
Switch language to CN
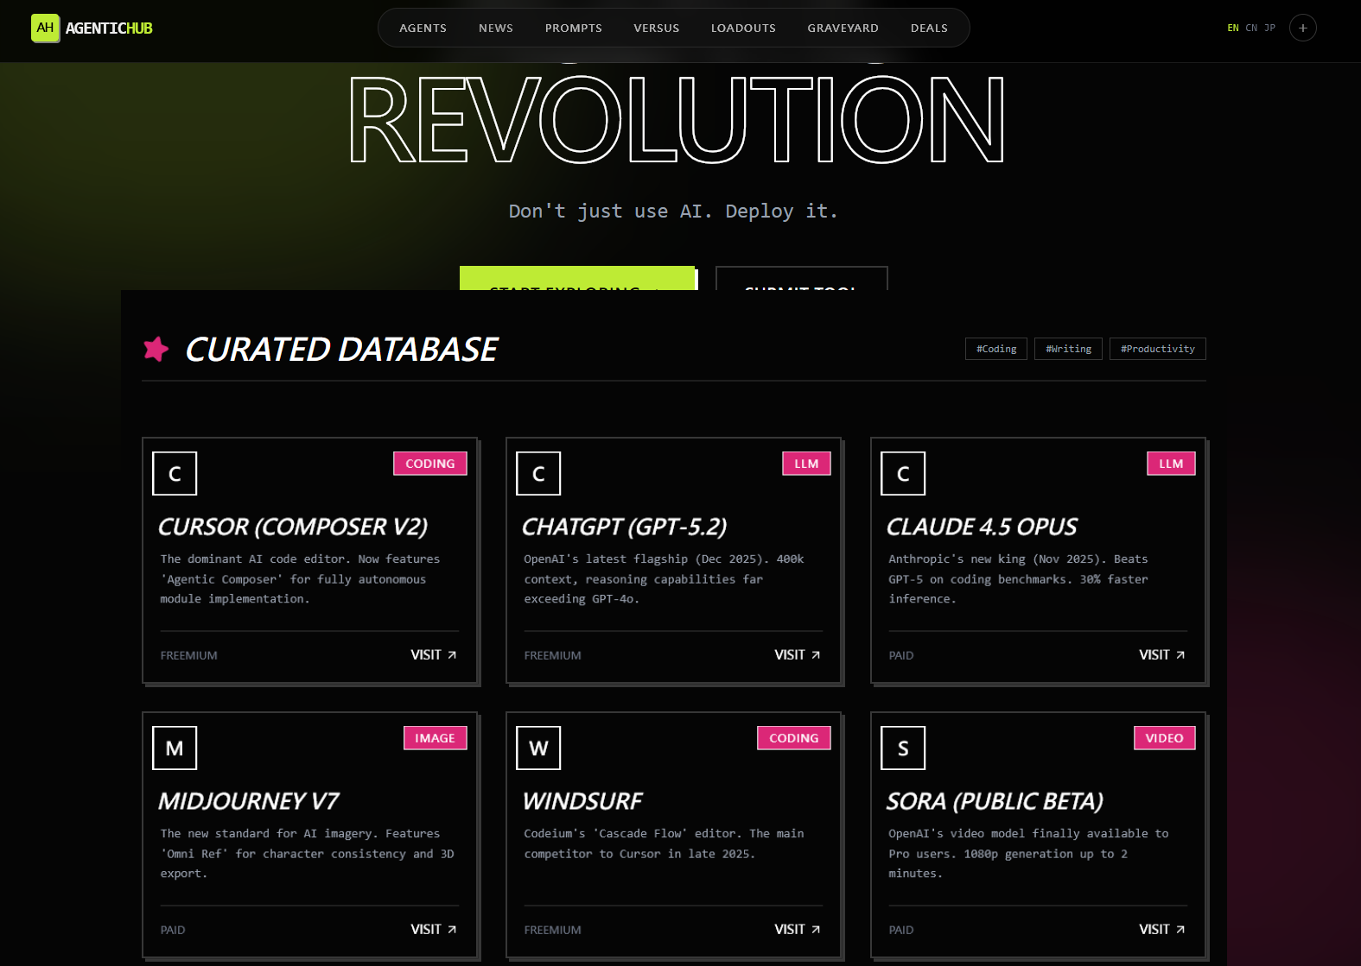point(1251,28)
